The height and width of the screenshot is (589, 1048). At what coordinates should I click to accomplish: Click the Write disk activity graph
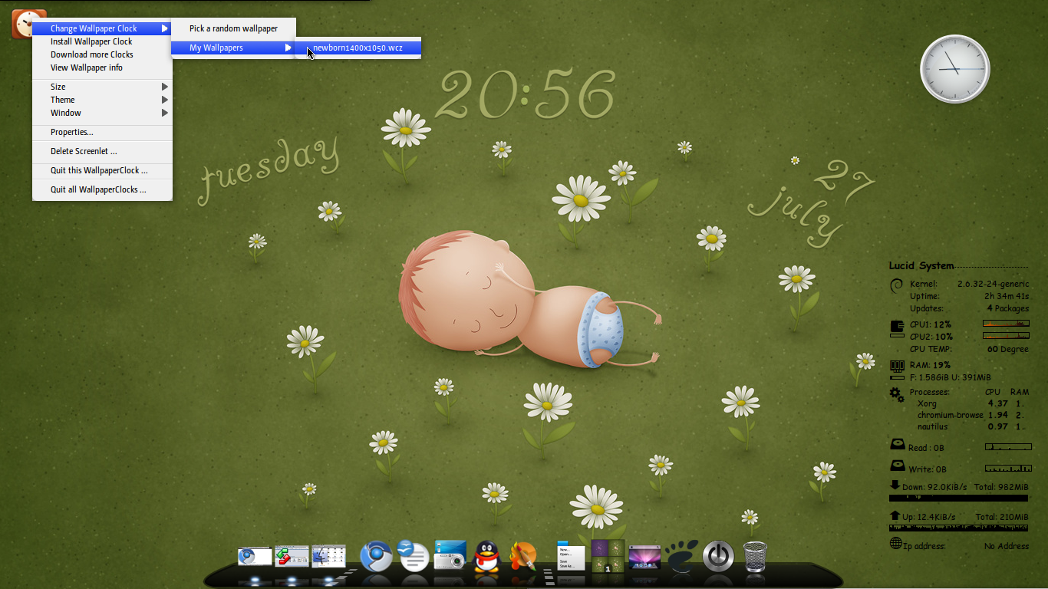click(1008, 468)
